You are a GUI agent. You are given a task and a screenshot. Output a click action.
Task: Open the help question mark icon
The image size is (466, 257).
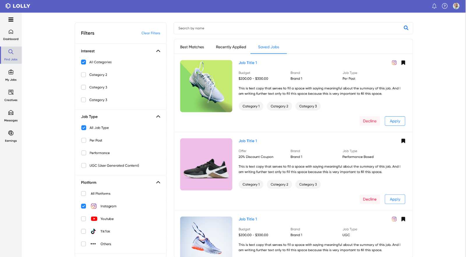click(x=445, y=6)
